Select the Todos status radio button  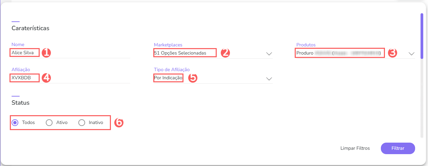coord(15,123)
